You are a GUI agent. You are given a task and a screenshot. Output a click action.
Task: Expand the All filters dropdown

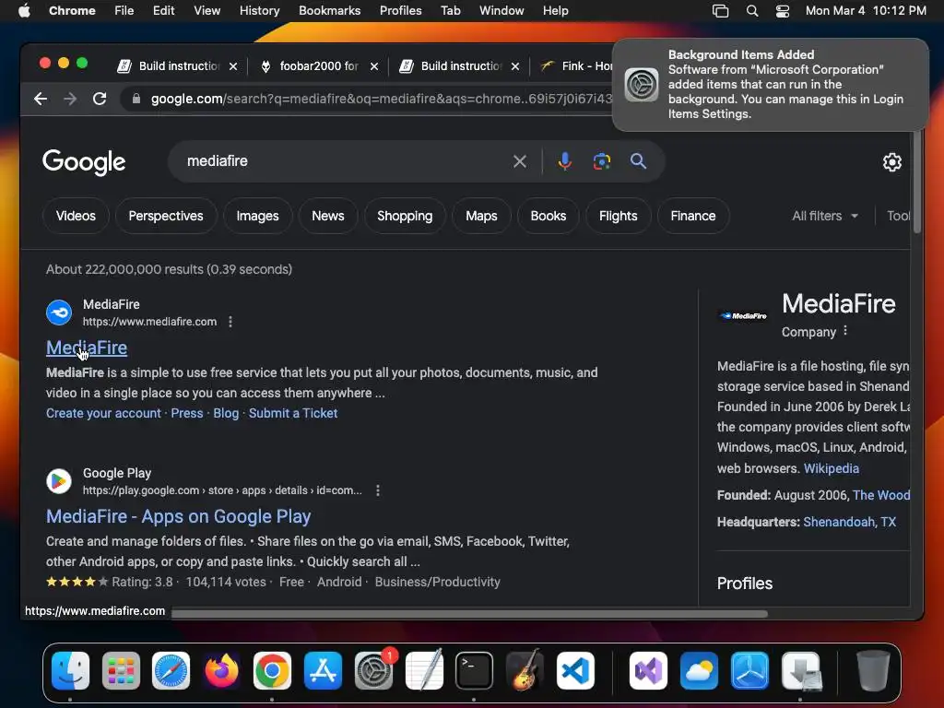[x=825, y=216]
